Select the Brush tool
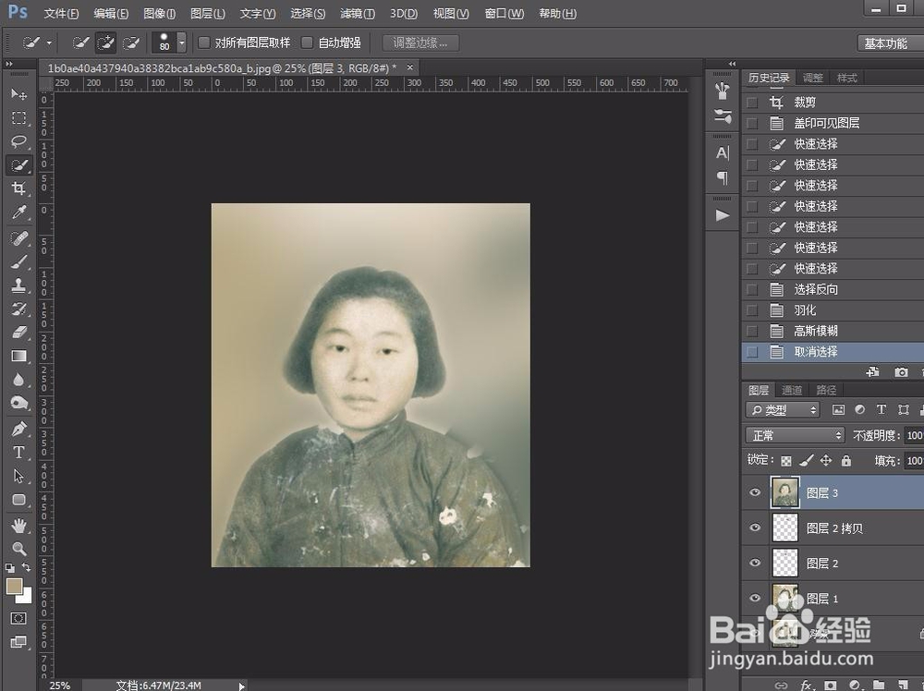 click(x=18, y=262)
